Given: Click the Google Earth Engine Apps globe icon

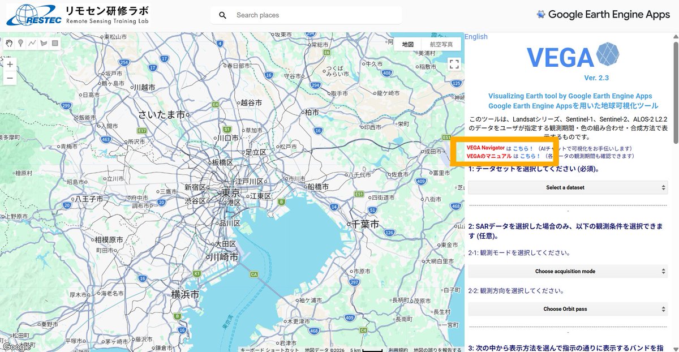Looking at the screenshot, I should tap(542, 14).
